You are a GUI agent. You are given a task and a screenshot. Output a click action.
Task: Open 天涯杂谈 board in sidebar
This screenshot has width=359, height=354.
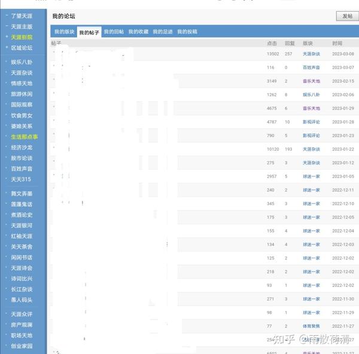click(22, 73)
